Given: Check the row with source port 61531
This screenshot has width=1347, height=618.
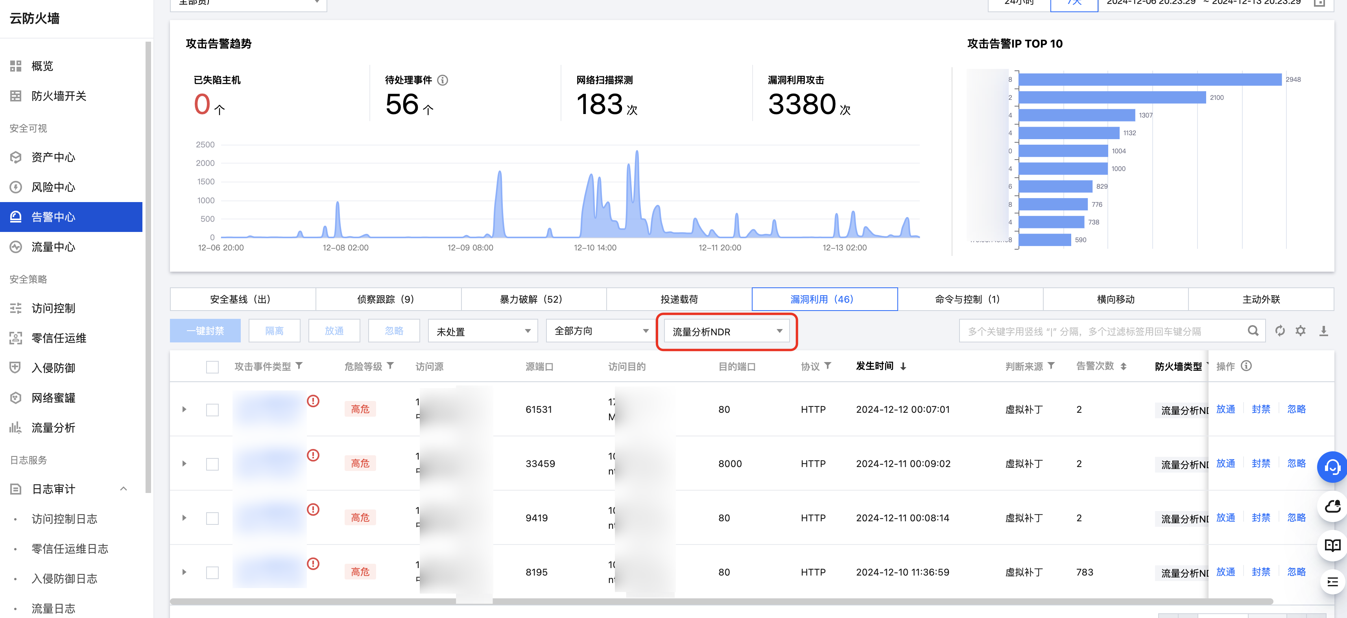Looking at the screenshot, I should pyautogui.click(x=212, y=410).
